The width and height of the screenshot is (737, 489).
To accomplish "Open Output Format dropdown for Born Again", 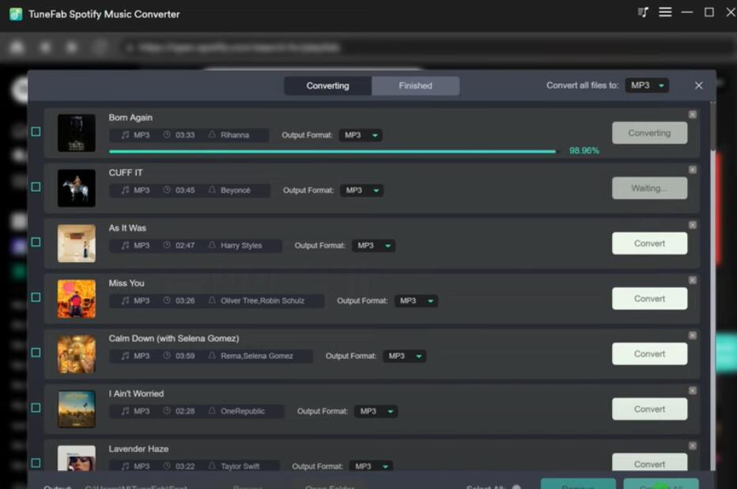I will point(361,135).
